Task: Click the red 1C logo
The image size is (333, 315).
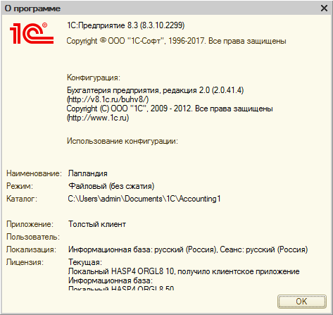Action: point(32,33)
